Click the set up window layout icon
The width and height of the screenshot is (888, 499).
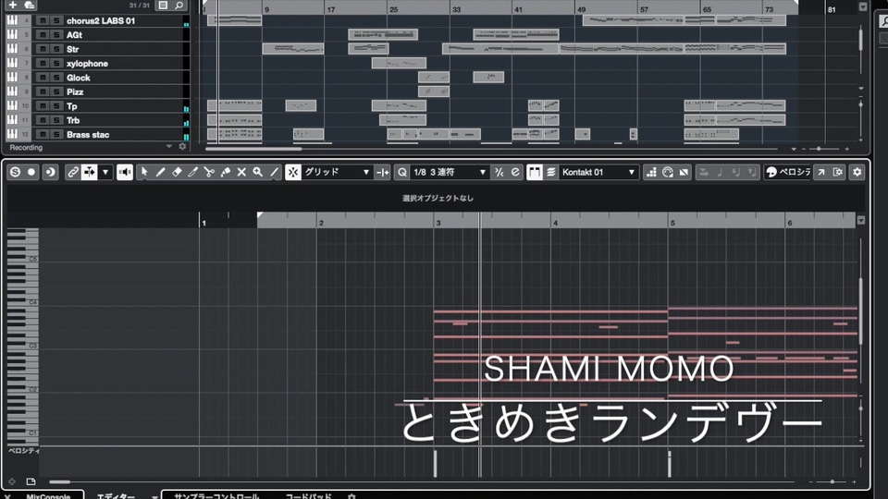[838, 172]
